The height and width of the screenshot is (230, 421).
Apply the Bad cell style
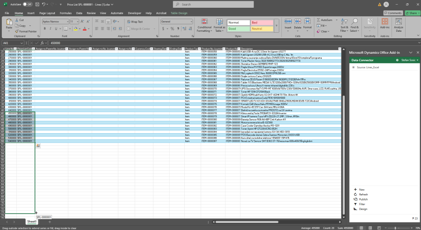click(262, 22)
